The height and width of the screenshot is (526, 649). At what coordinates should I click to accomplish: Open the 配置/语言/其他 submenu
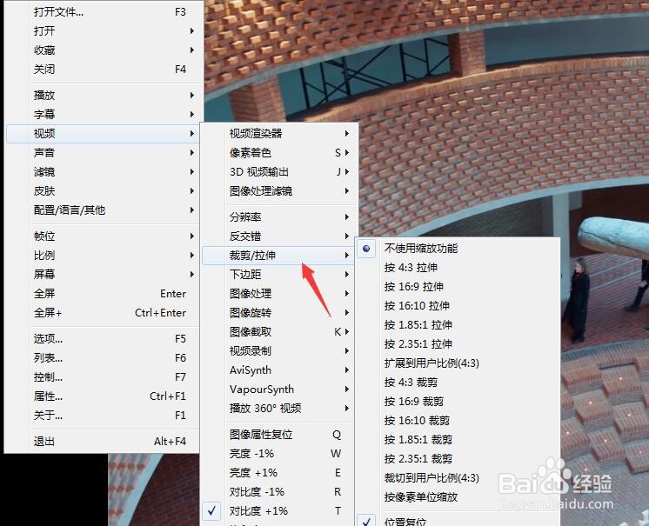(x=103, y=210)
